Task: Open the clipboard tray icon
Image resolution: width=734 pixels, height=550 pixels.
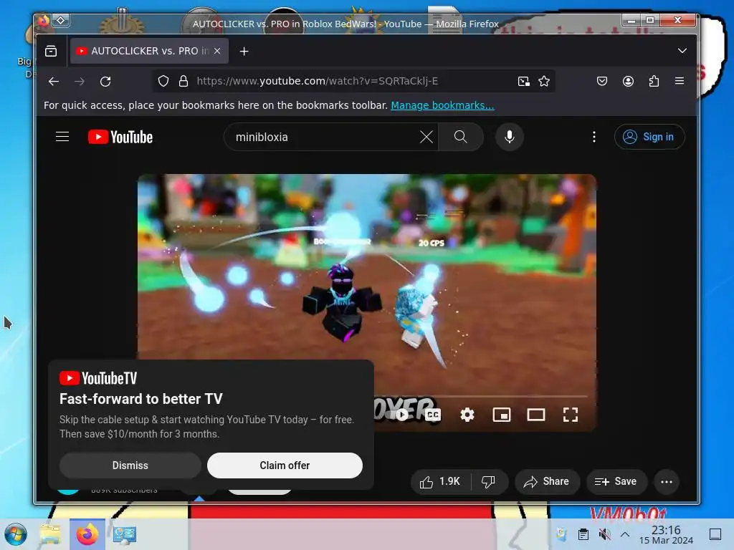Action: point(583,534)
